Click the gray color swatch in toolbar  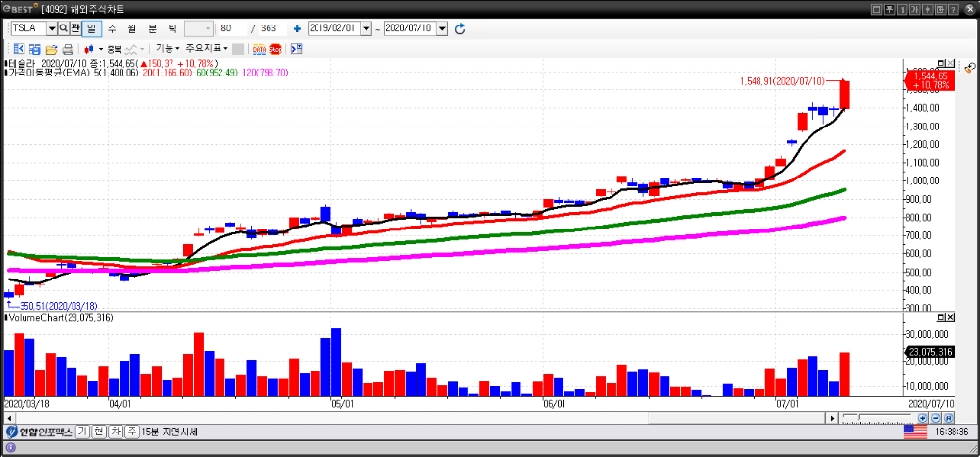pos(238,49)
